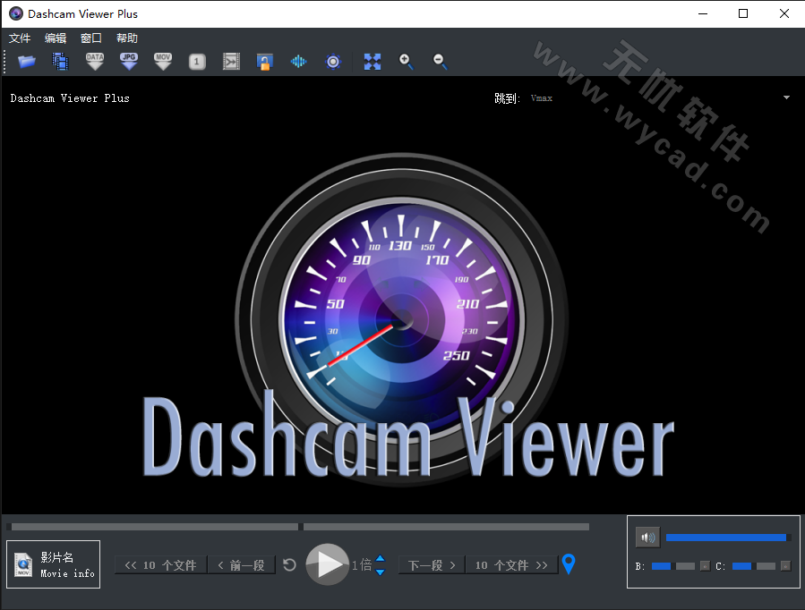Image resolution: width=805 pixels, height=610 pixels.
Task: Zoom in using the magnifier plus icon
Action: click(x=405, y=62)
